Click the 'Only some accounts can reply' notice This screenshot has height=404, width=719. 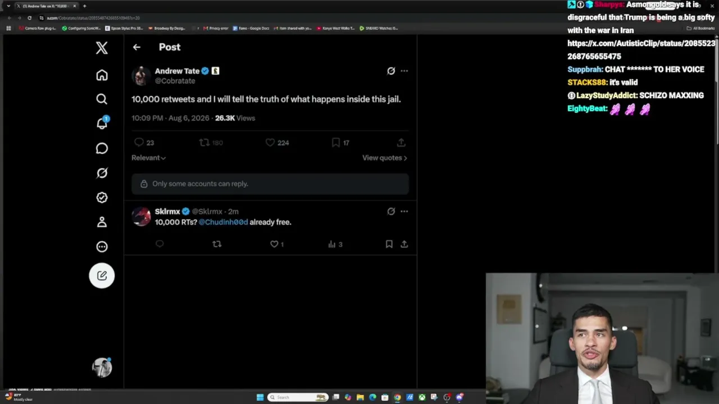[x=270, y=183]
